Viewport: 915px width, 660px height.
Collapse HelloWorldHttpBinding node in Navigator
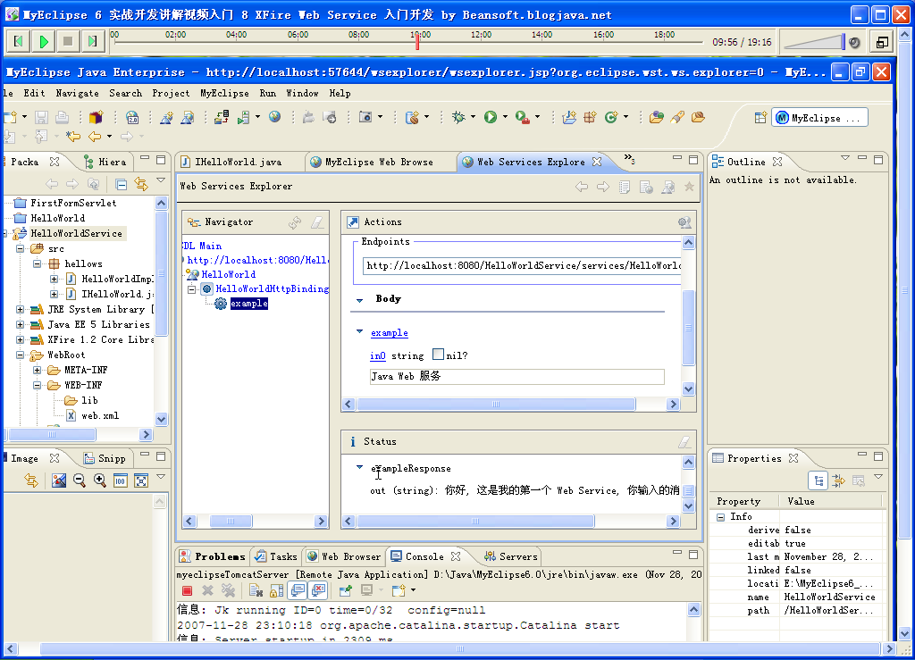(191, 288)
